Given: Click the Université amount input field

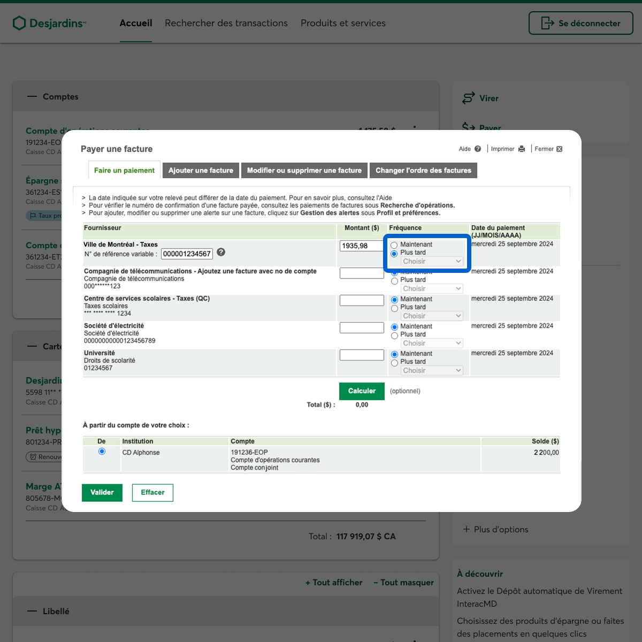Looking at the screenshot, I should click(x=362, y=355).
